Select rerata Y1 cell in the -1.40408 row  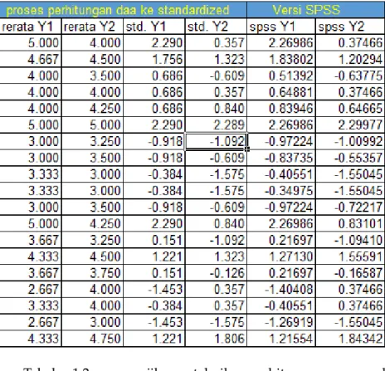point(31,289)
